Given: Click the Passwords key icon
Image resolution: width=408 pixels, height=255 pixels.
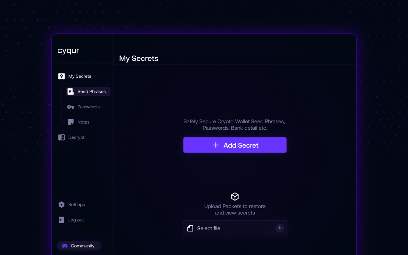Looking at the screenshot, I should coord(70,107).
